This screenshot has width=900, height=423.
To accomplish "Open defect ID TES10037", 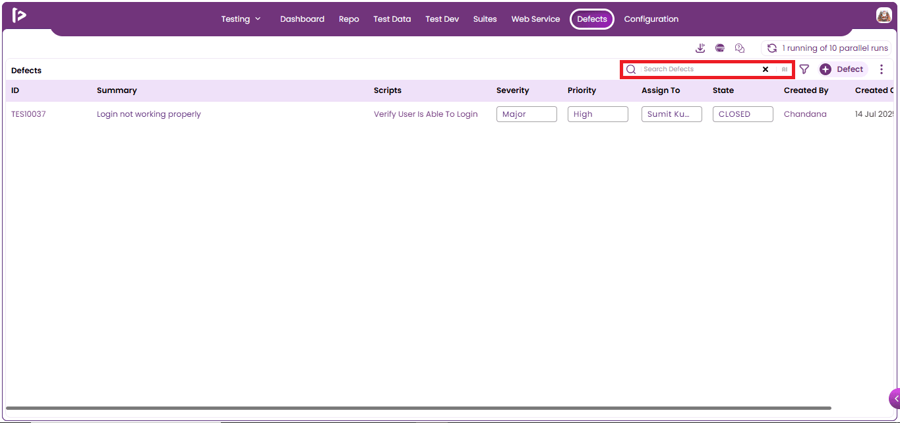I will pos(28,114).
